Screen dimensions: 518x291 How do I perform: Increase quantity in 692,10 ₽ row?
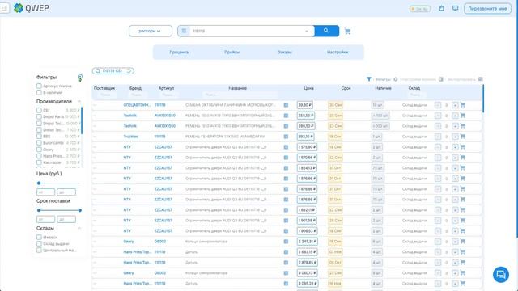tap(455, 137)
